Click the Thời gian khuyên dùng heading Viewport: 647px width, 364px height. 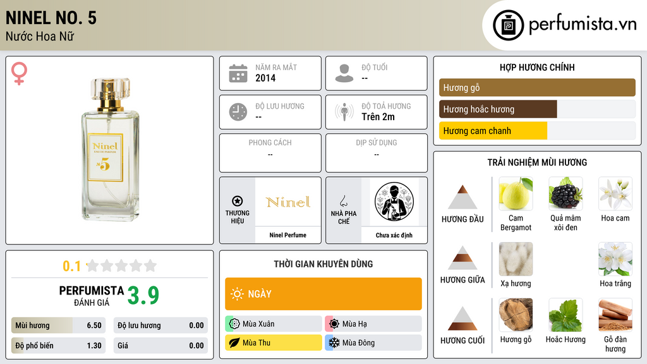point(323,264)
